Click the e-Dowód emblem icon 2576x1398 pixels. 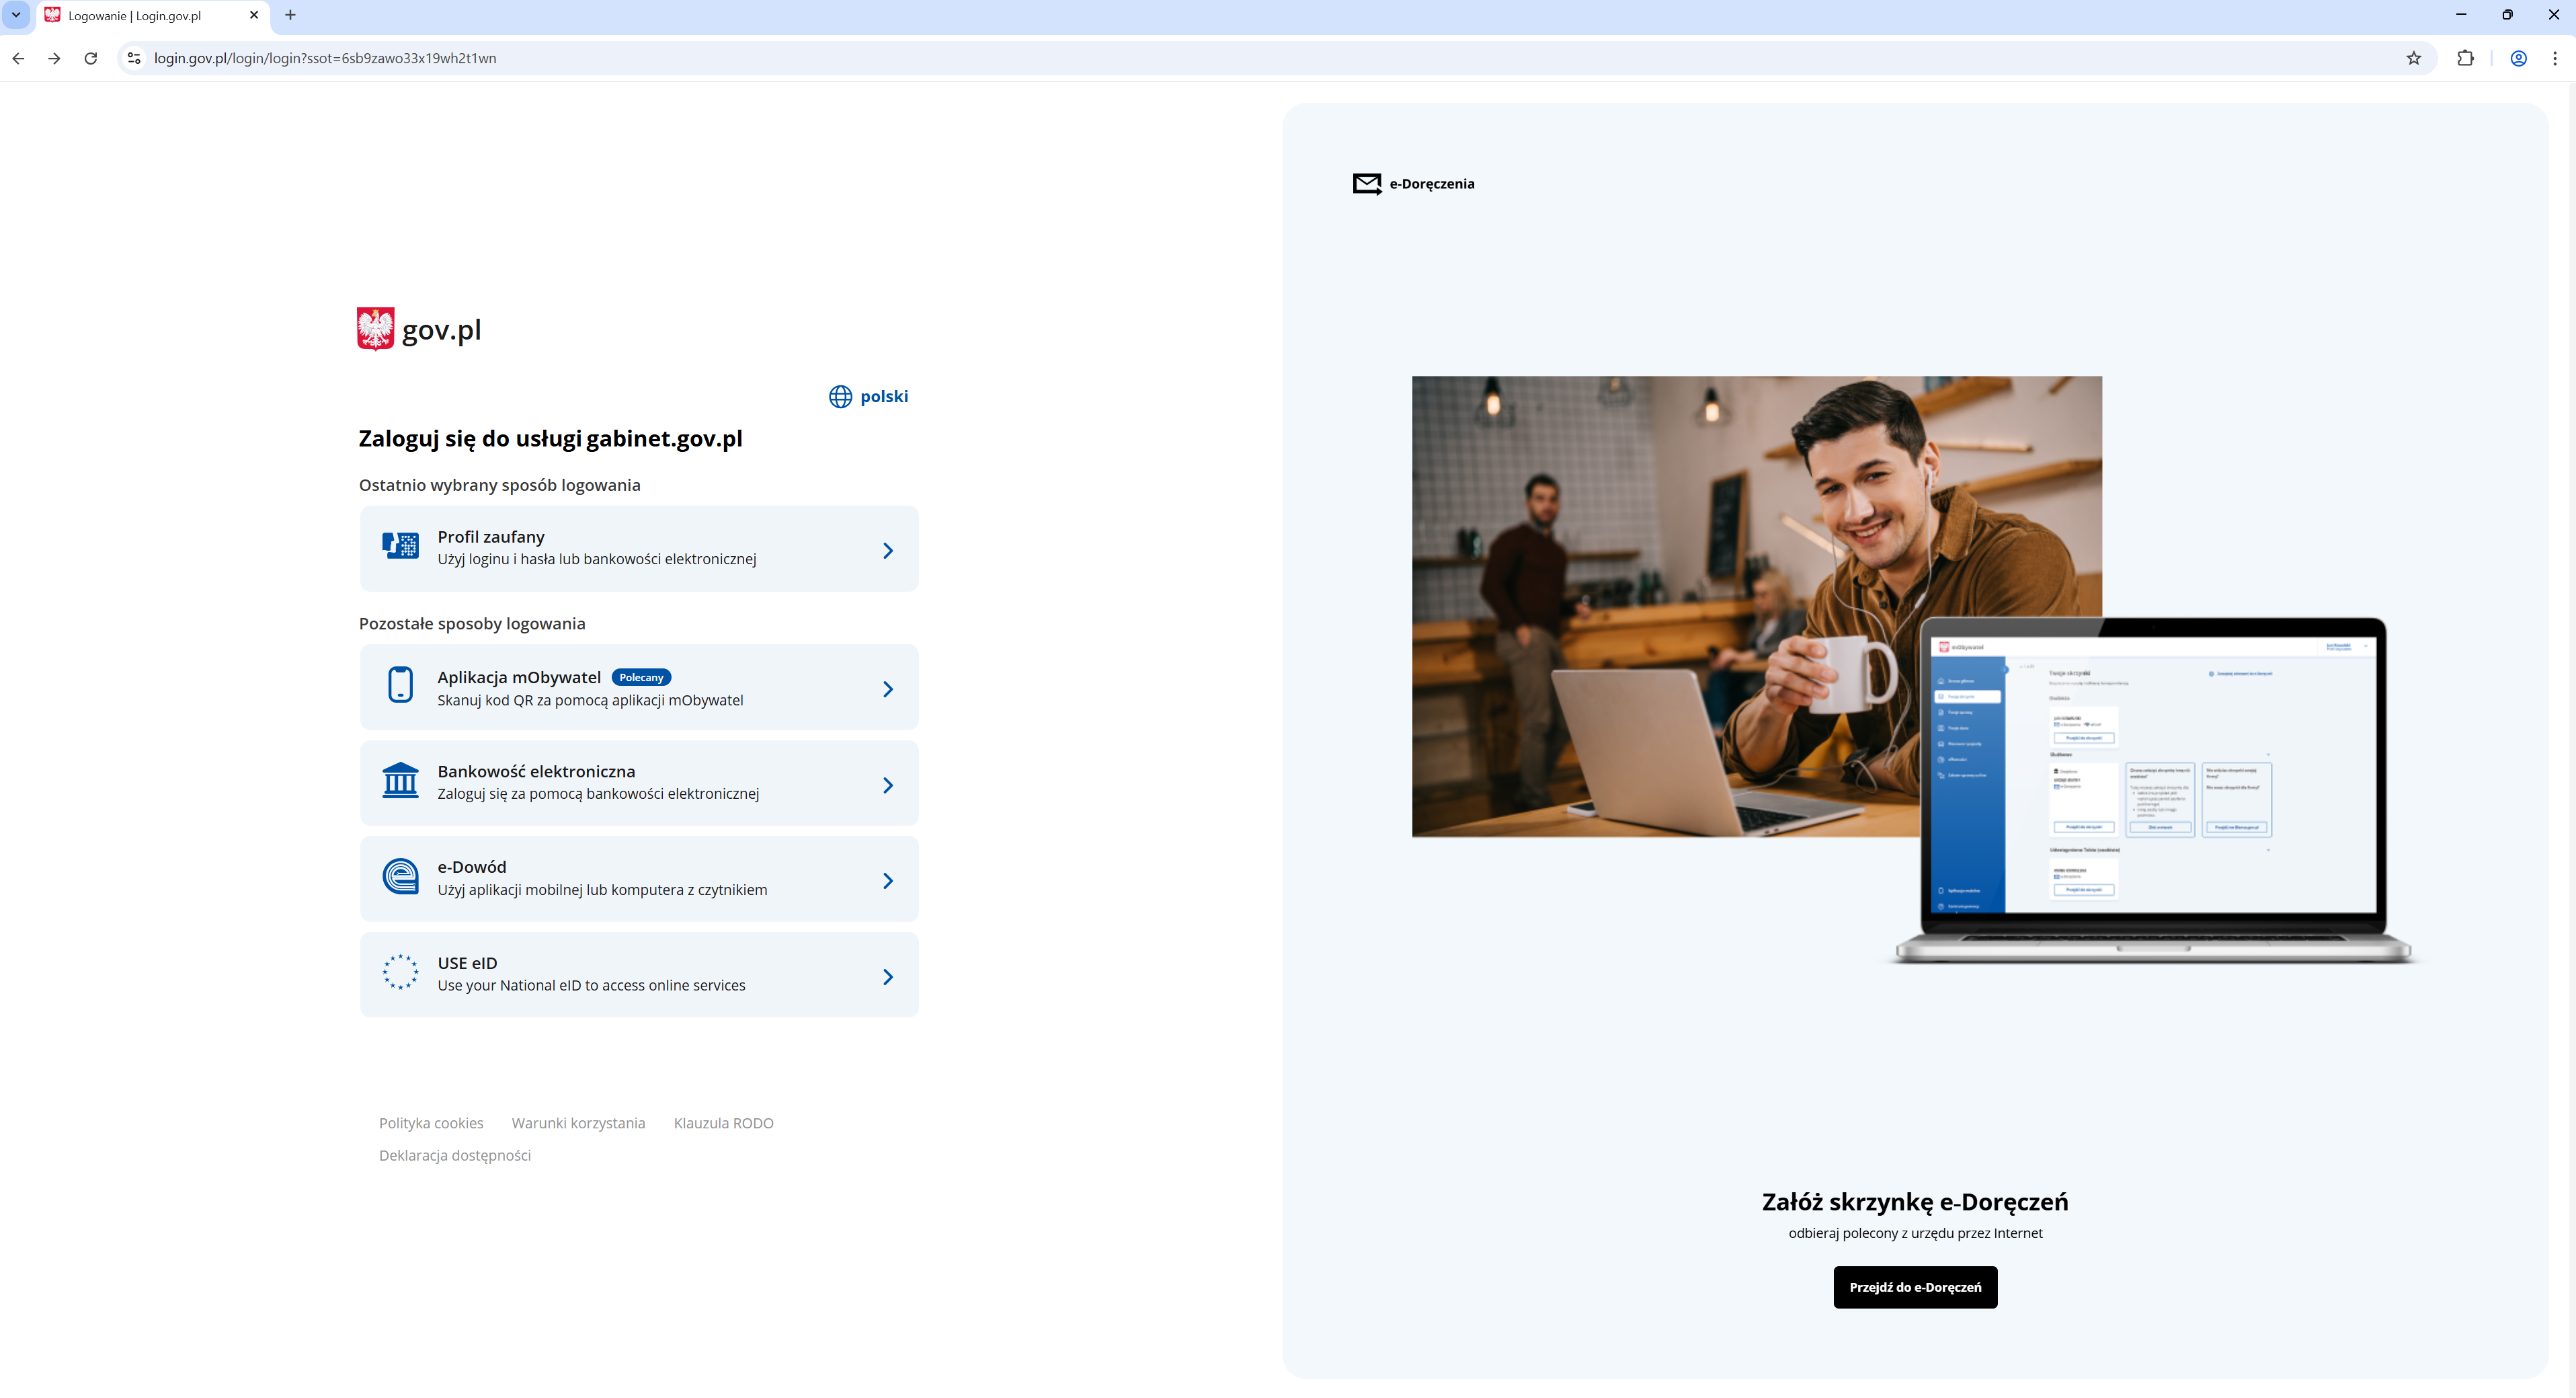point(400,877)
